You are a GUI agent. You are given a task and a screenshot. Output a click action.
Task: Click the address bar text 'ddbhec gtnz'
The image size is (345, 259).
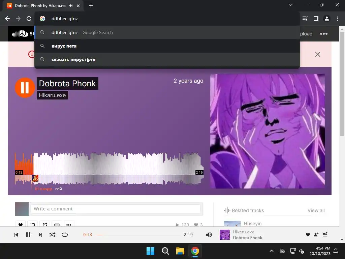[x=65, y=19]
